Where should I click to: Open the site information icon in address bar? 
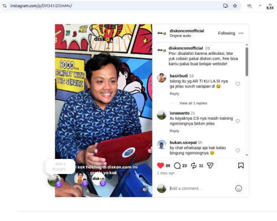click(4, 6)
